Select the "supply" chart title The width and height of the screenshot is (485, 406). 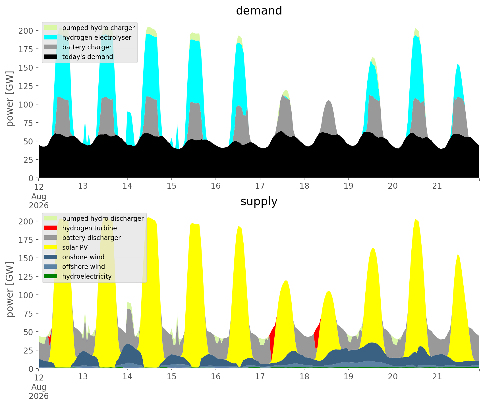click(x=259, y=201)
